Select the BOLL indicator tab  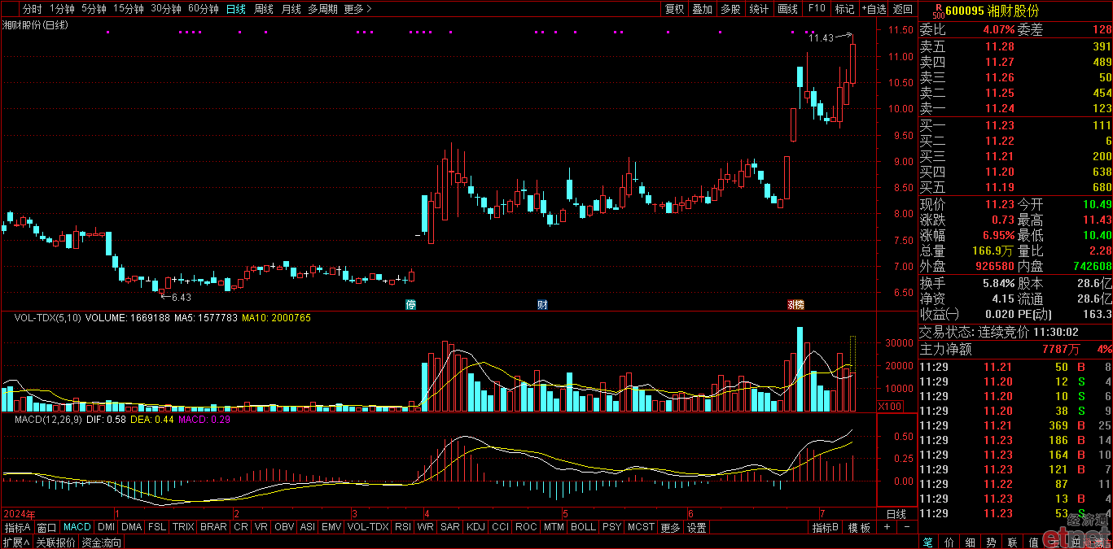click(x=583, y=528)
